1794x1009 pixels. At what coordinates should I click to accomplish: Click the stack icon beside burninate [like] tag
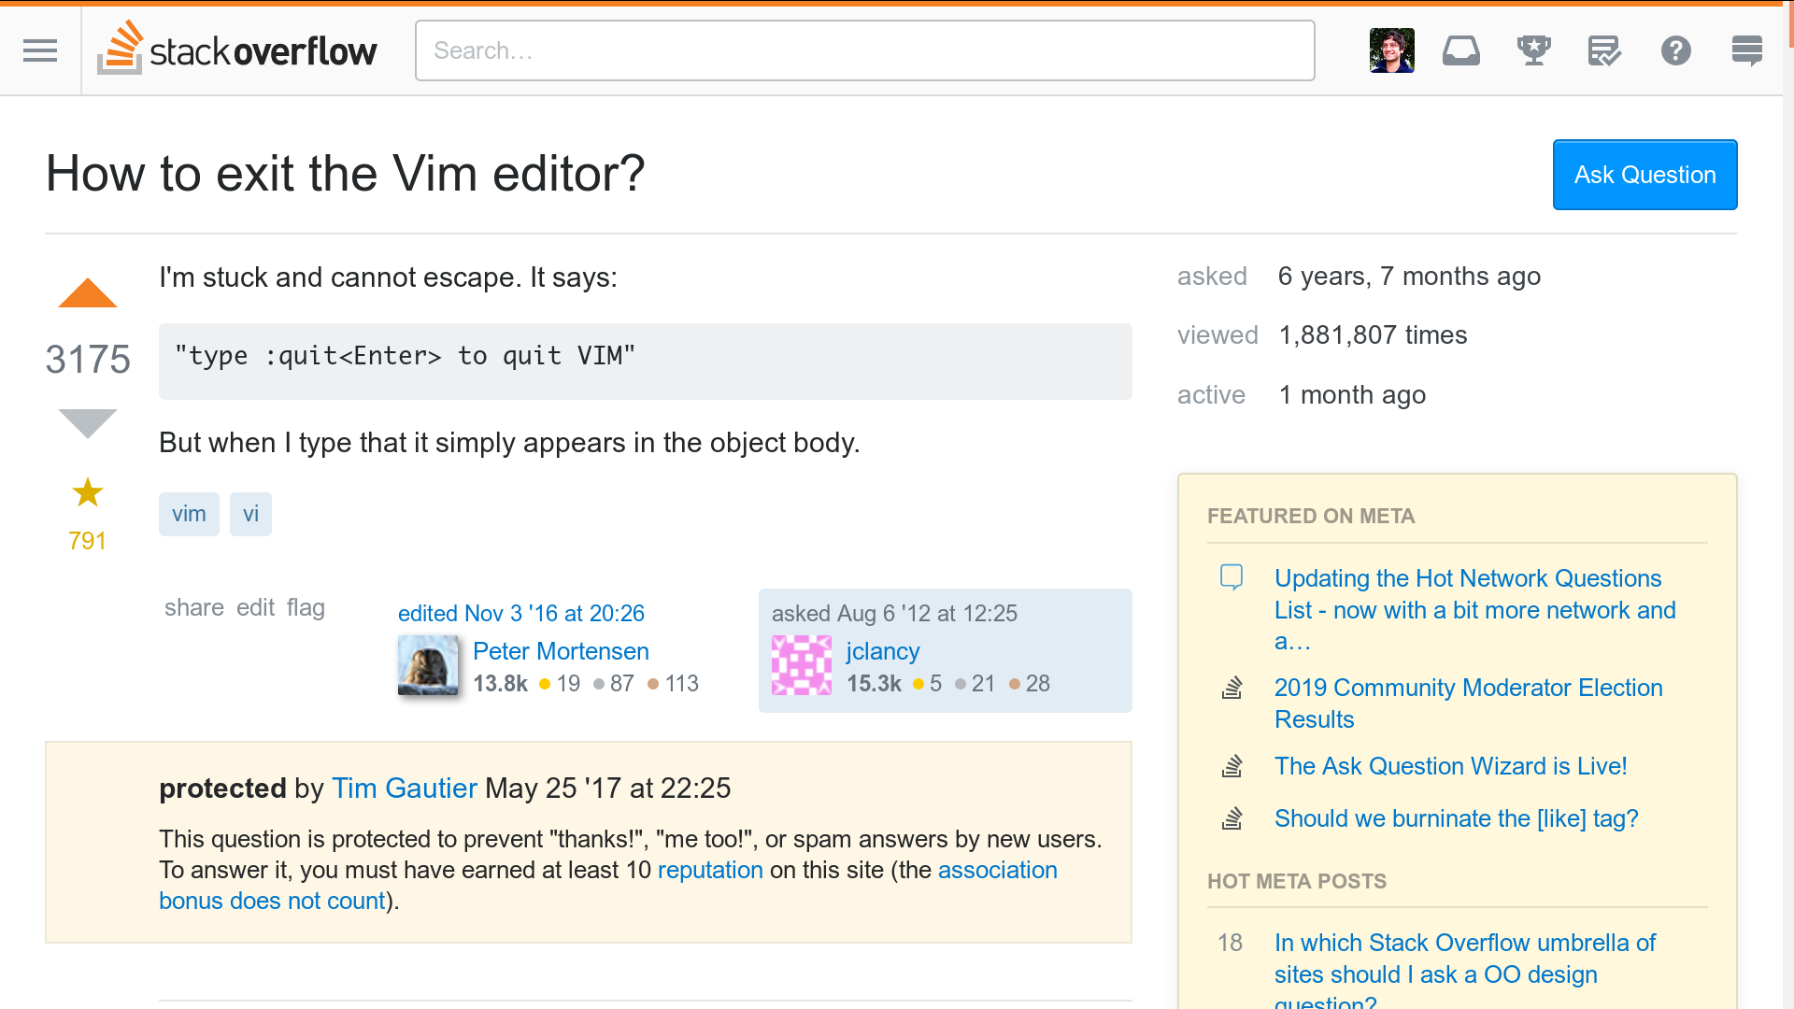pos(1232,818)
